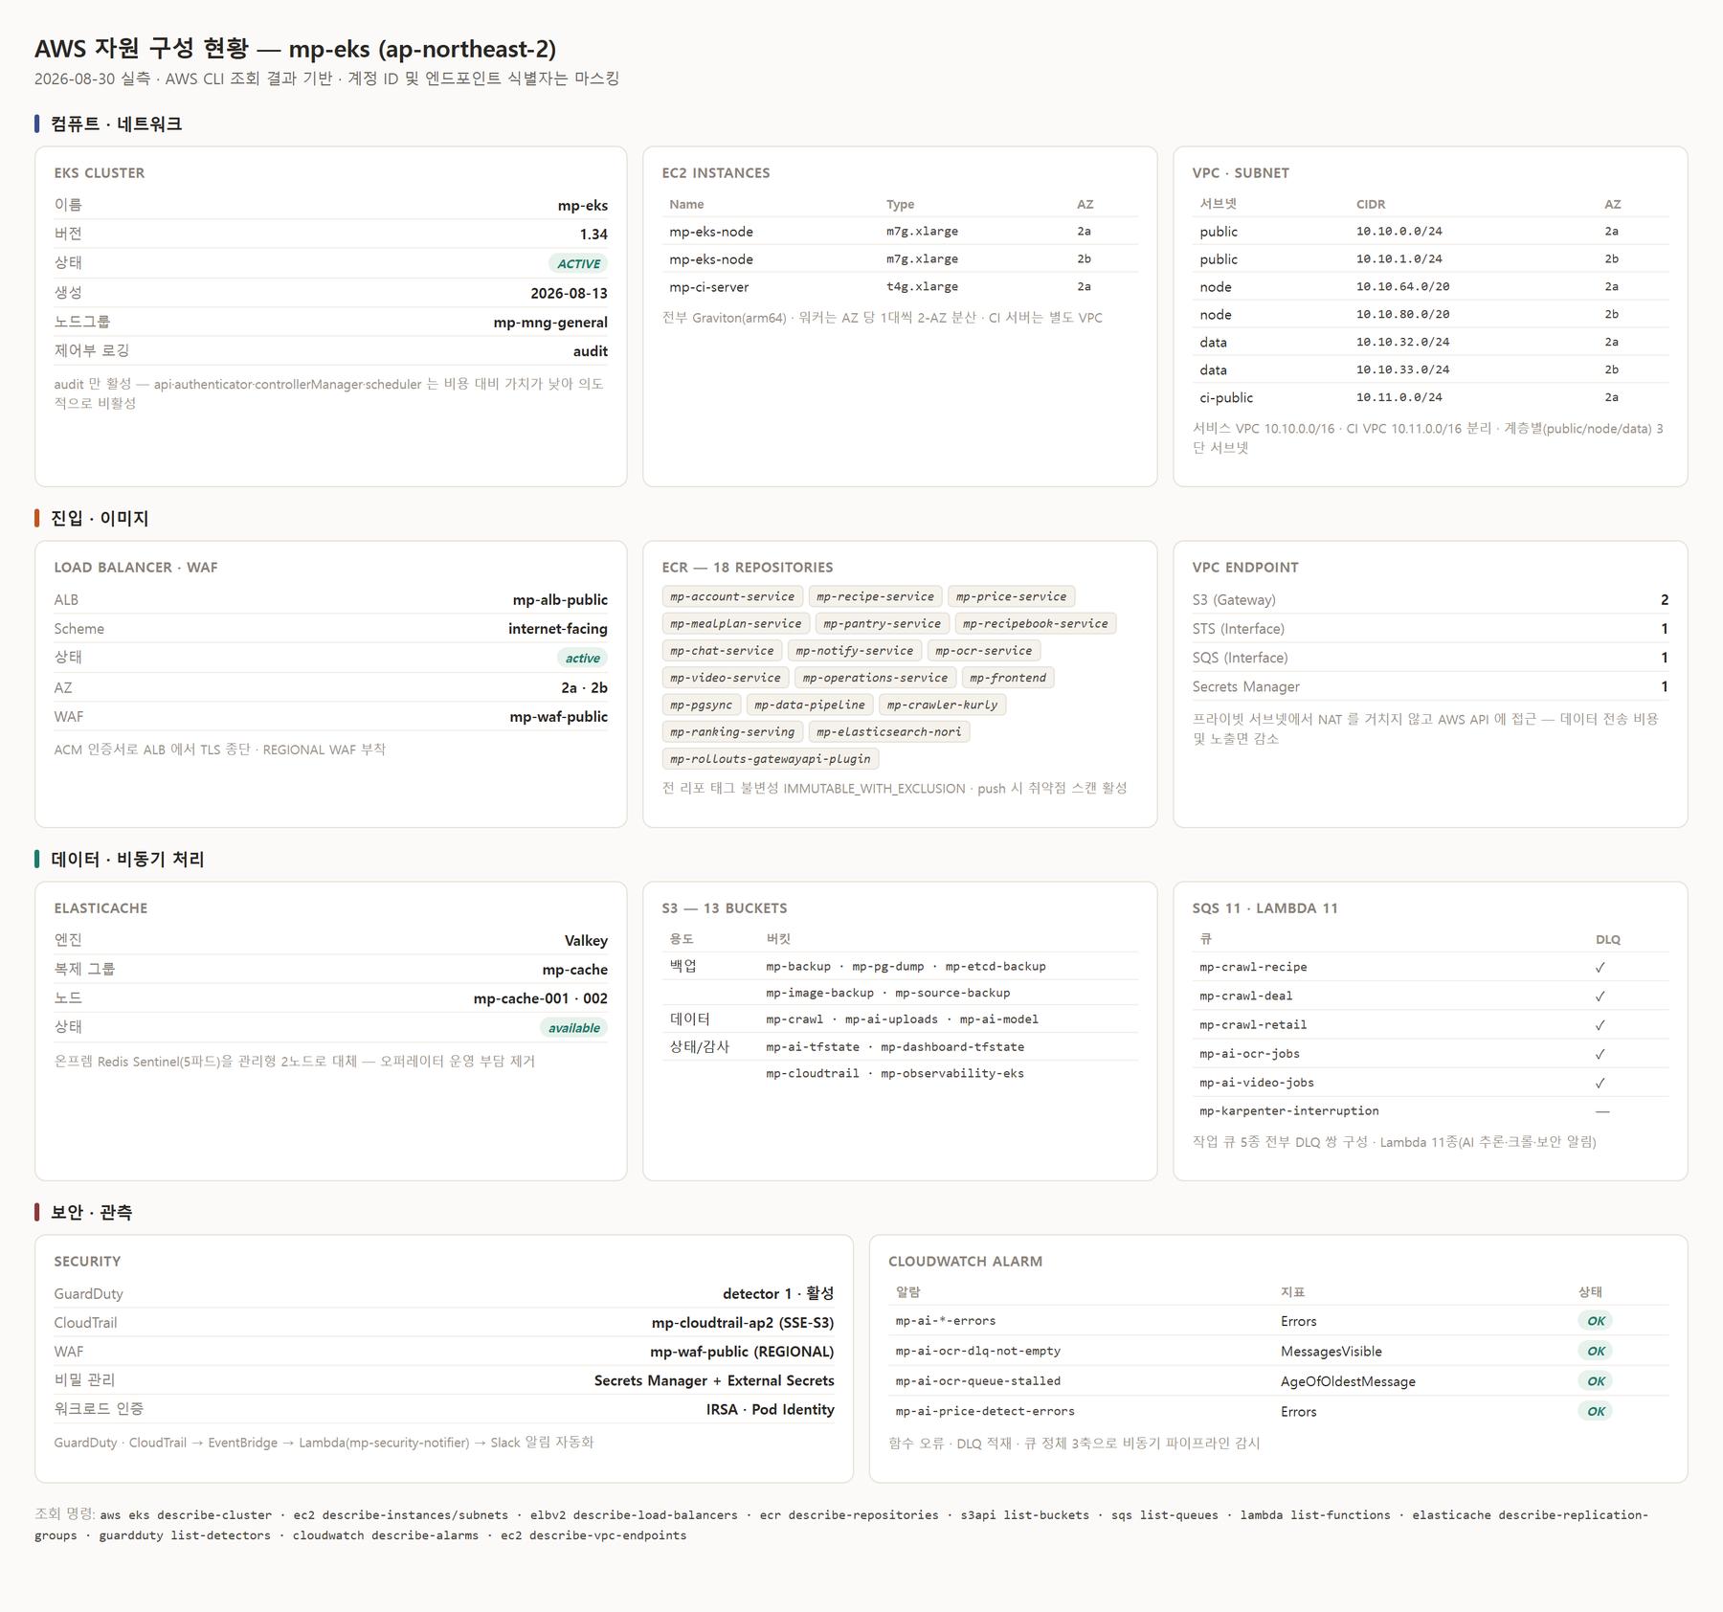
Task: Click the mp-ocr-service repository tag
Action: click(983, 650)
